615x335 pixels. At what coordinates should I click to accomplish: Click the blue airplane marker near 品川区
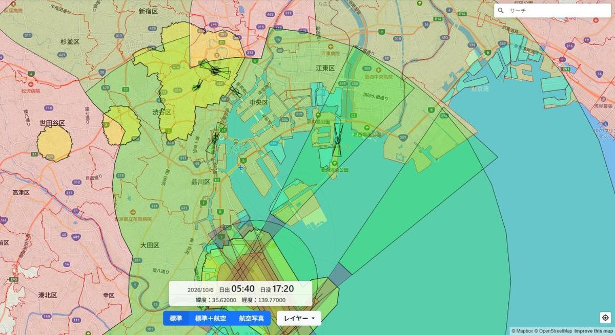pos(240,168)
